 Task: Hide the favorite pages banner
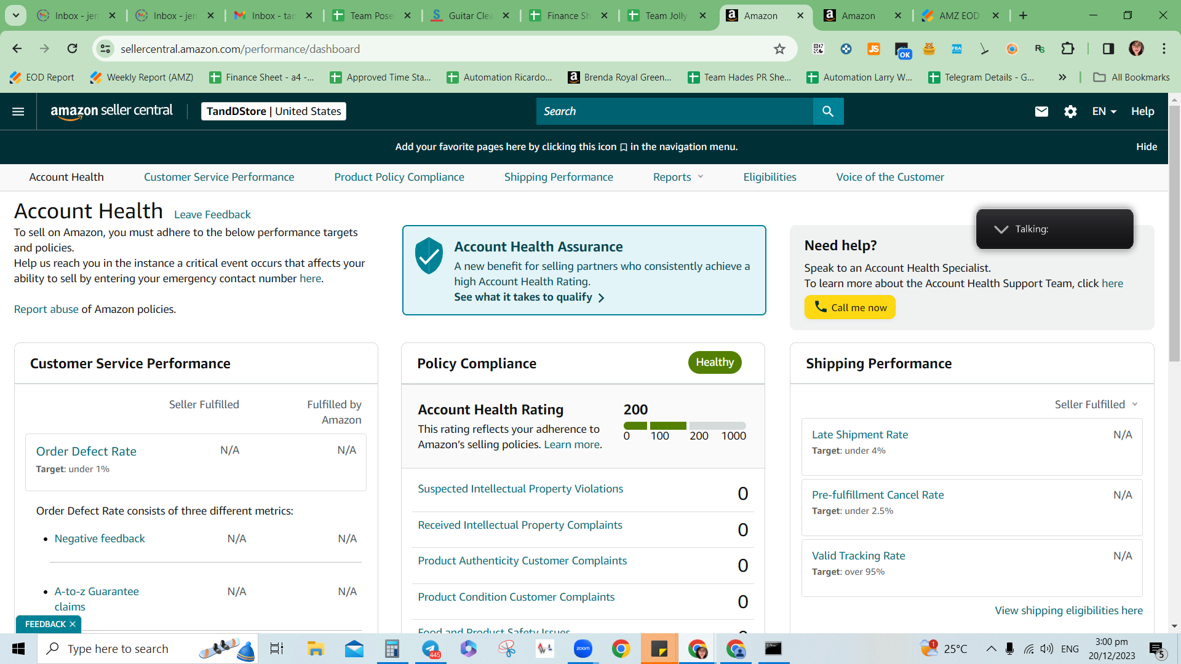1147,146
